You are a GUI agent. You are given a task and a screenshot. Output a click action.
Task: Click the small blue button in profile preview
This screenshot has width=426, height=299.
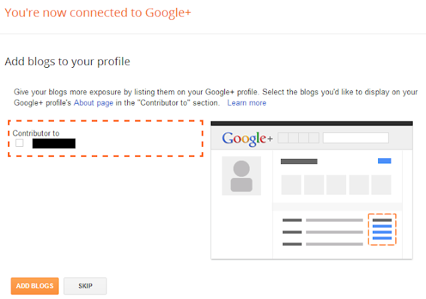384,161
